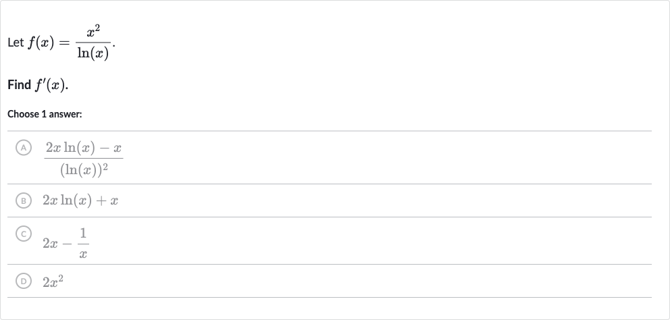Image resolution: width=670 pixels, height=320 pixels.
Task: Click the ln(x) denominator in the function definition
Action: point(93,53)
